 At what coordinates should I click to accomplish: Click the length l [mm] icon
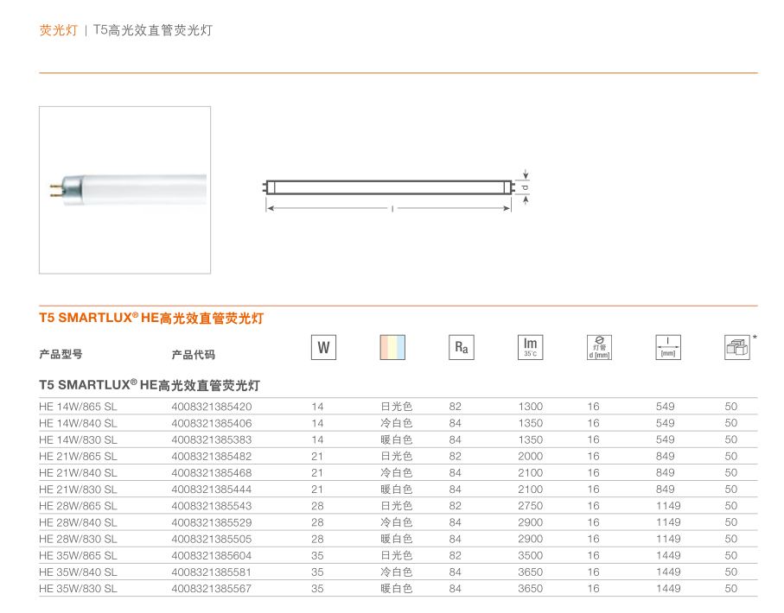(x=668, y=347)
